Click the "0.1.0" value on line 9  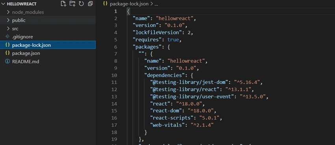pos(186,68)
